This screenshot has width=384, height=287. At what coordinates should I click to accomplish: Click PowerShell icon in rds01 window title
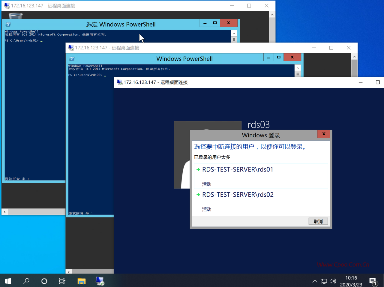pos(8,25)
